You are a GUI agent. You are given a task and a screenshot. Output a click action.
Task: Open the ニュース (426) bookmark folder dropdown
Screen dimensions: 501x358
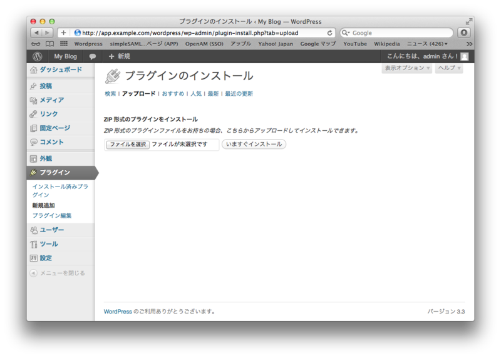click(427, 44)
